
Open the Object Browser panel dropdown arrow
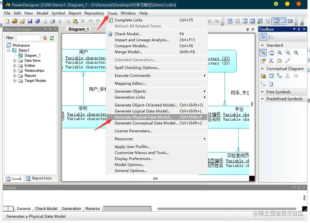(x=45, y=29)
